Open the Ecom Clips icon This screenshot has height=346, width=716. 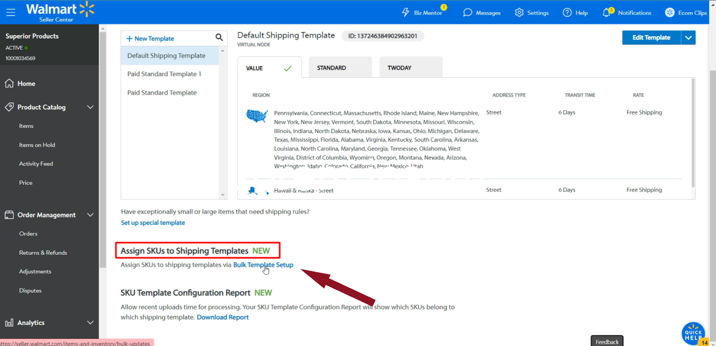669,13
